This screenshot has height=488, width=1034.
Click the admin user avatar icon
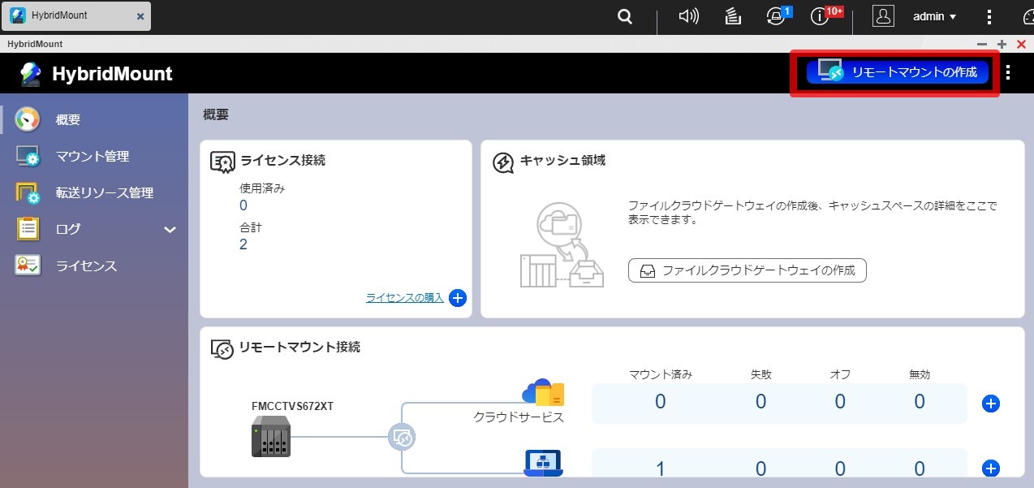tap(883, 16)
